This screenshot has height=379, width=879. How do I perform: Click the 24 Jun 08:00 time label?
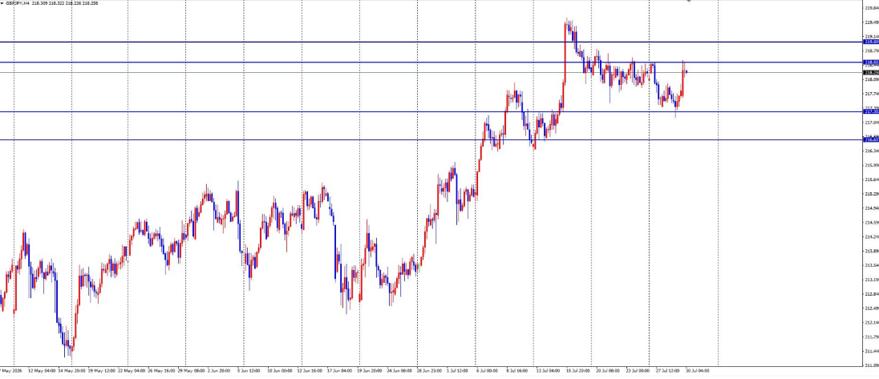tap(399, 371)
